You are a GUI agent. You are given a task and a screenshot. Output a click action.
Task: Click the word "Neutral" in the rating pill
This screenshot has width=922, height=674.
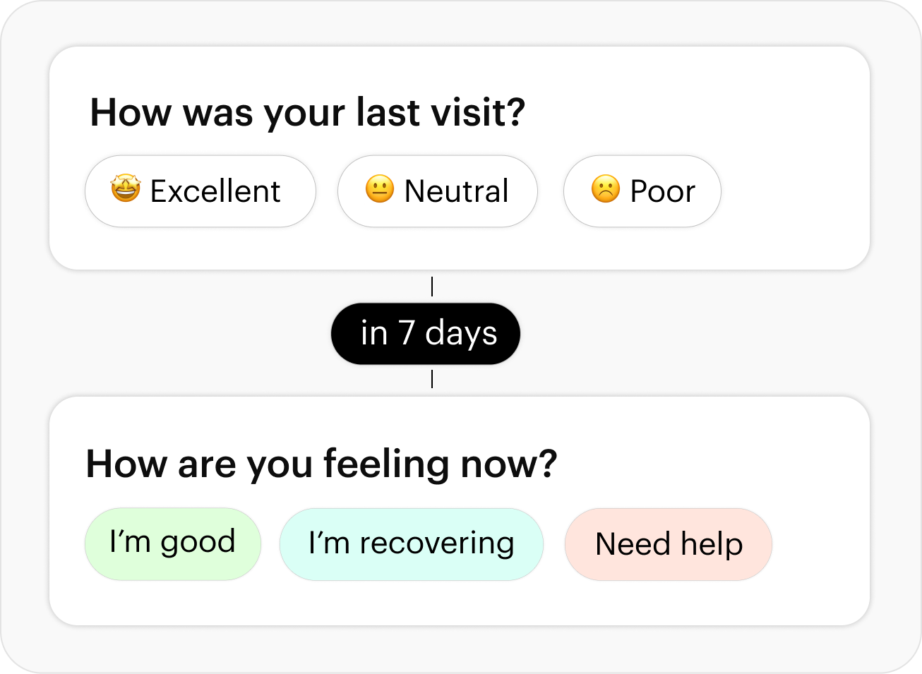point(456,191)
